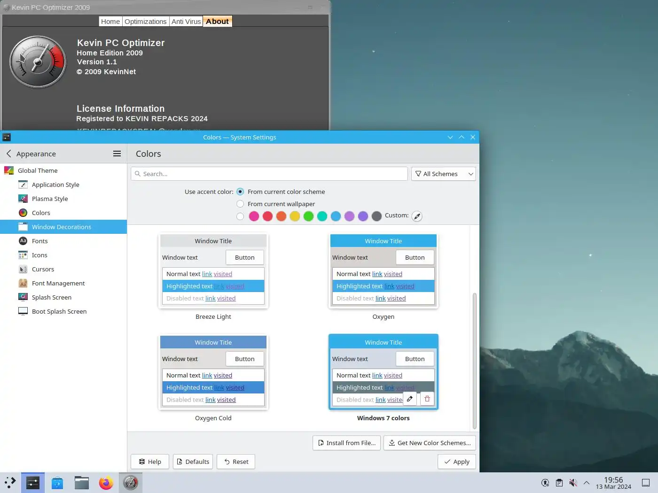Open Anti Virus tab in Kevin PC Optimizer

(x=186, y=21)
